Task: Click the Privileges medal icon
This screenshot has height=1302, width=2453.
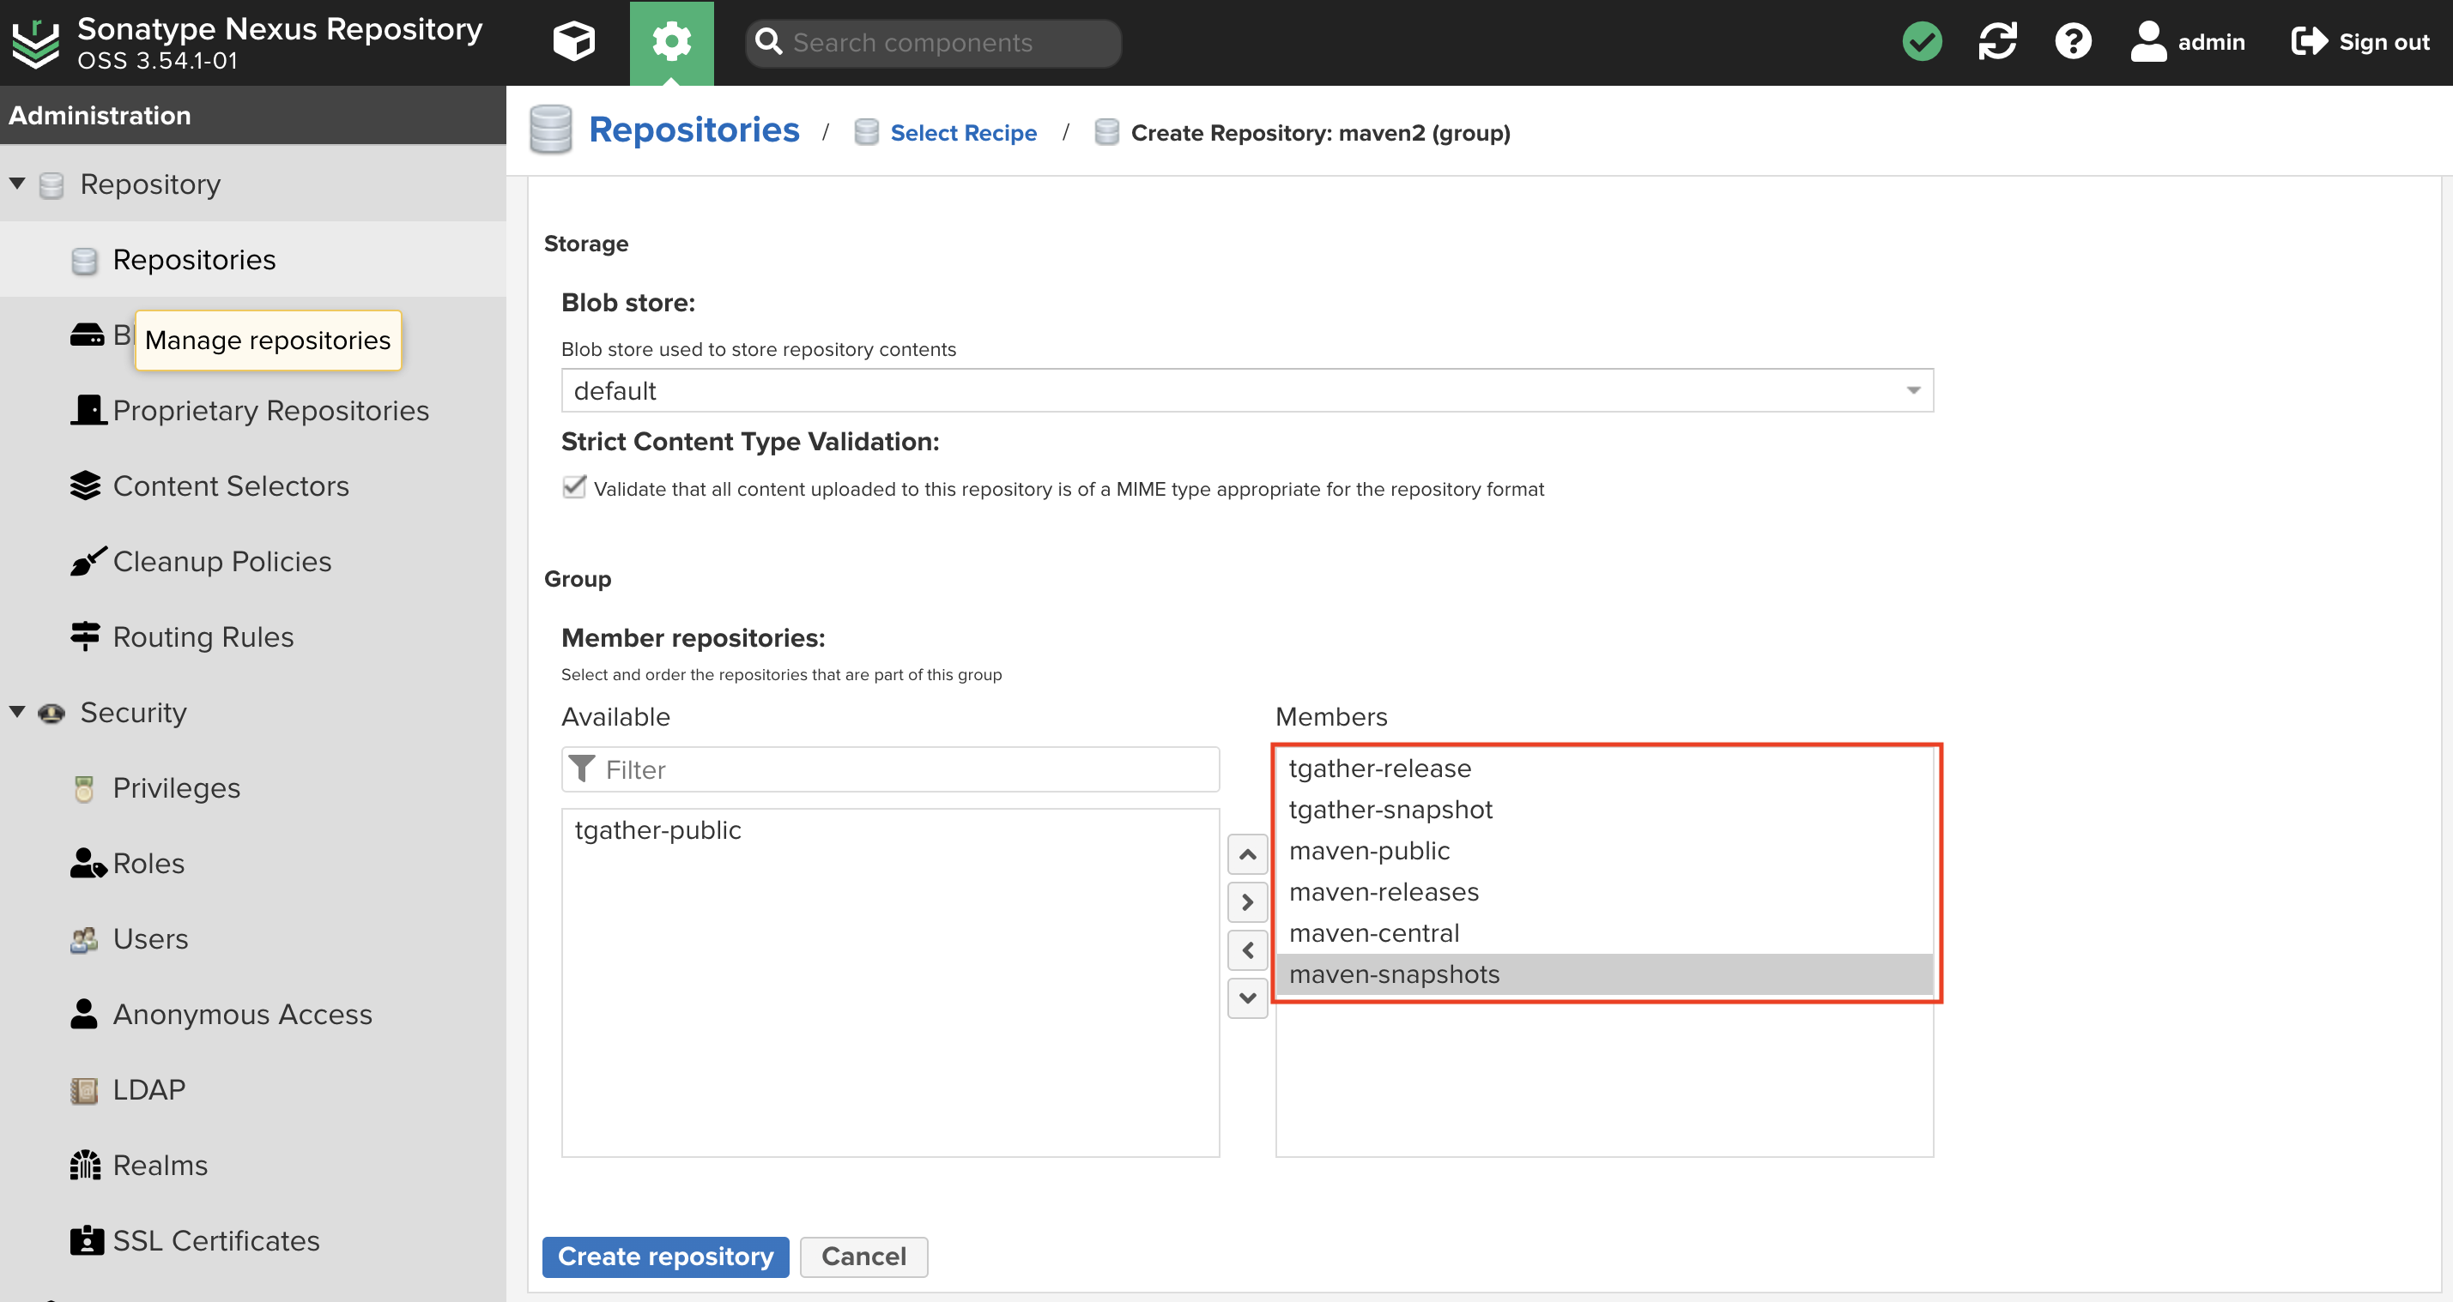Action: click(x=84, y=788)
